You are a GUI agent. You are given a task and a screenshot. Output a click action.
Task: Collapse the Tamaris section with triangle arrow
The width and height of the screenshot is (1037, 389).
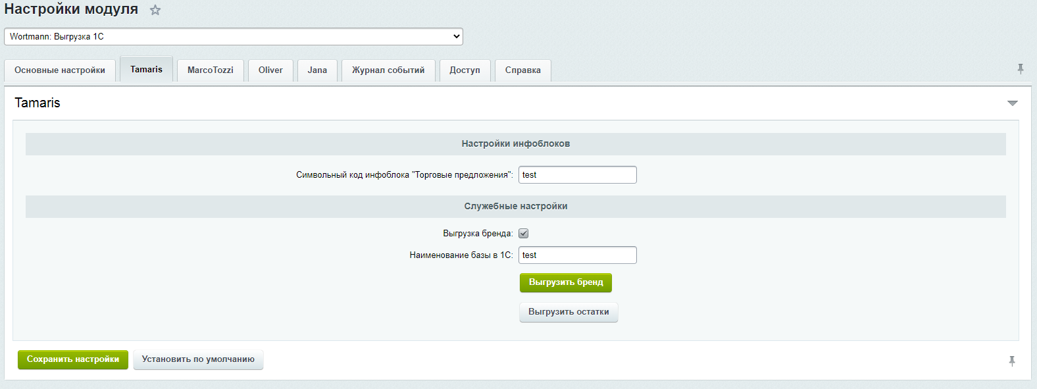[x=1012, y=103]
